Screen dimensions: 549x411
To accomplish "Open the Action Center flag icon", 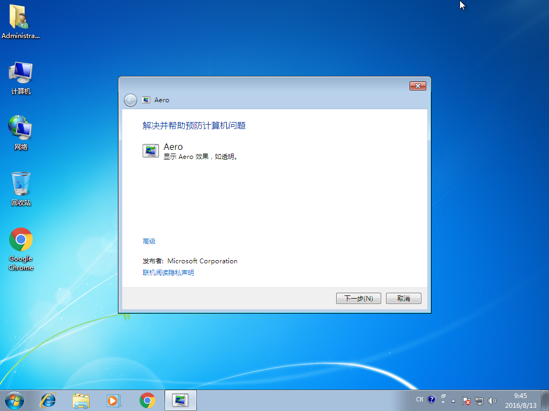I will [x=466, y=401].
